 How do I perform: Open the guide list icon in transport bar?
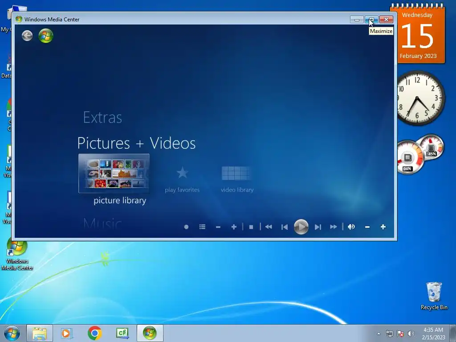click(203, 227)
